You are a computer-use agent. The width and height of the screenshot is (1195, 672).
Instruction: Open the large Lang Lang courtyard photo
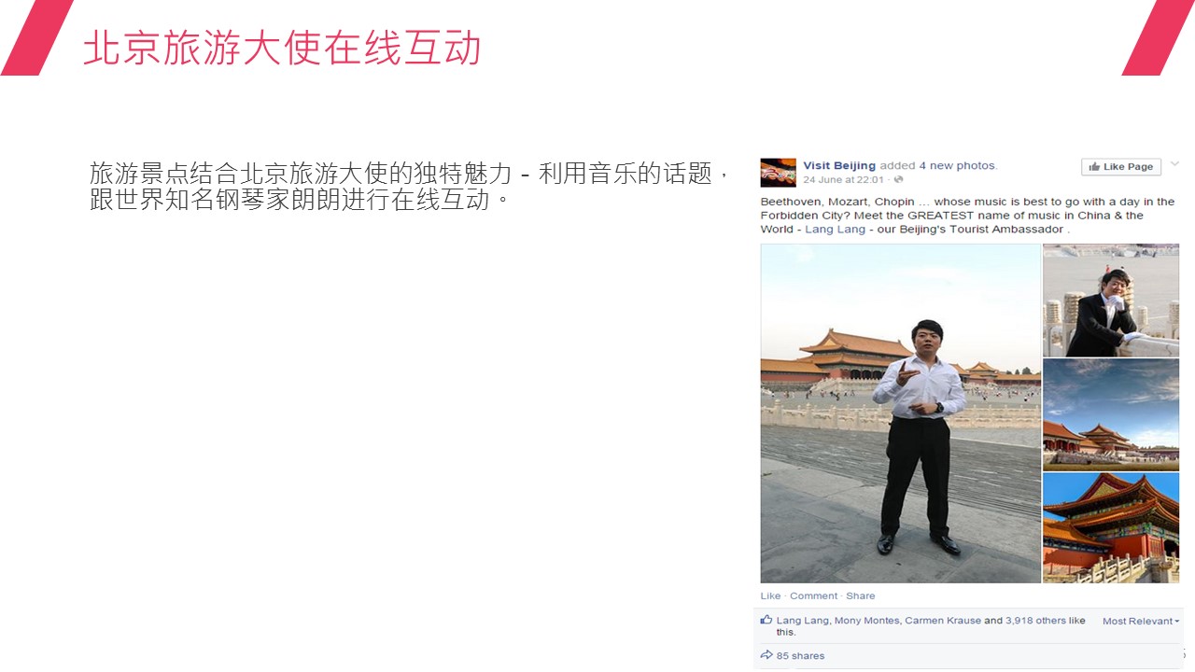click(900, 413)
